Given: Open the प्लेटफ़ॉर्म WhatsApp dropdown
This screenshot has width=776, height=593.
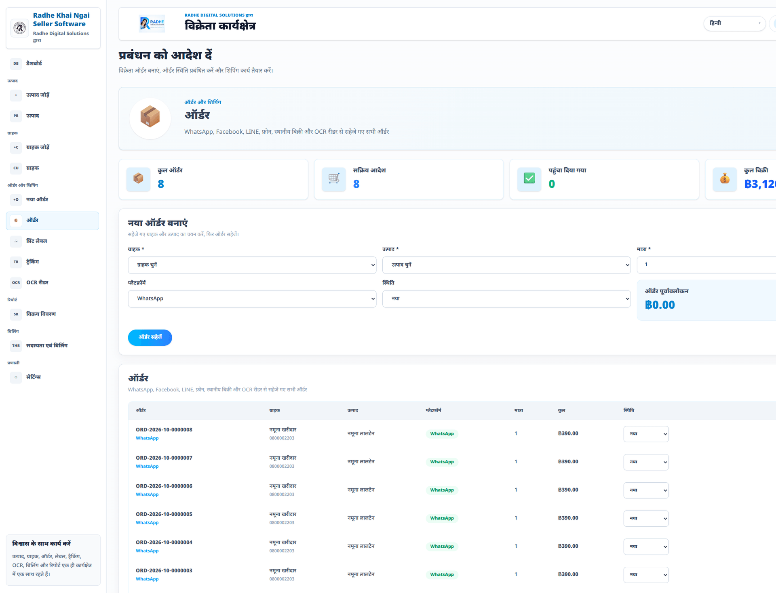Looking at the screenshot, I should [252, 299].
